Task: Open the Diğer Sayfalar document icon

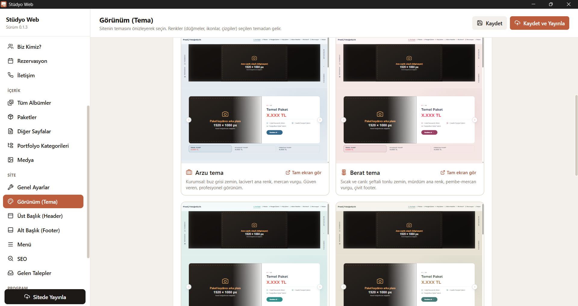Action: (x=11, y=131)
